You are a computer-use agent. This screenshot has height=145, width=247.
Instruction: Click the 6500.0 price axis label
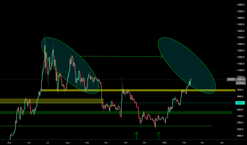240,129
